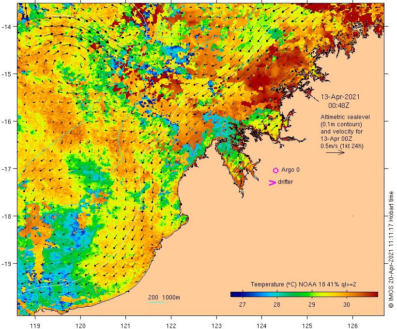
Task: Click the 0.5m/s velocity scale arrow
Action: [335, 152]
